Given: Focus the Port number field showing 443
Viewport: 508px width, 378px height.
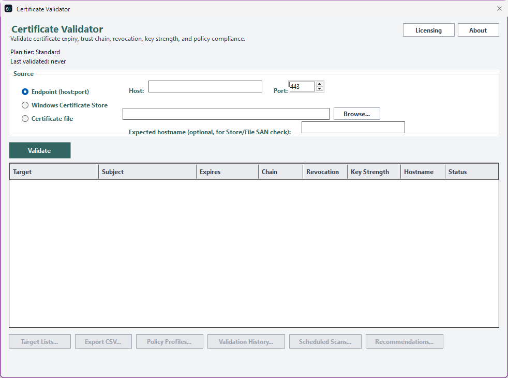Looking at the screenshot, I should pos(302,87).
